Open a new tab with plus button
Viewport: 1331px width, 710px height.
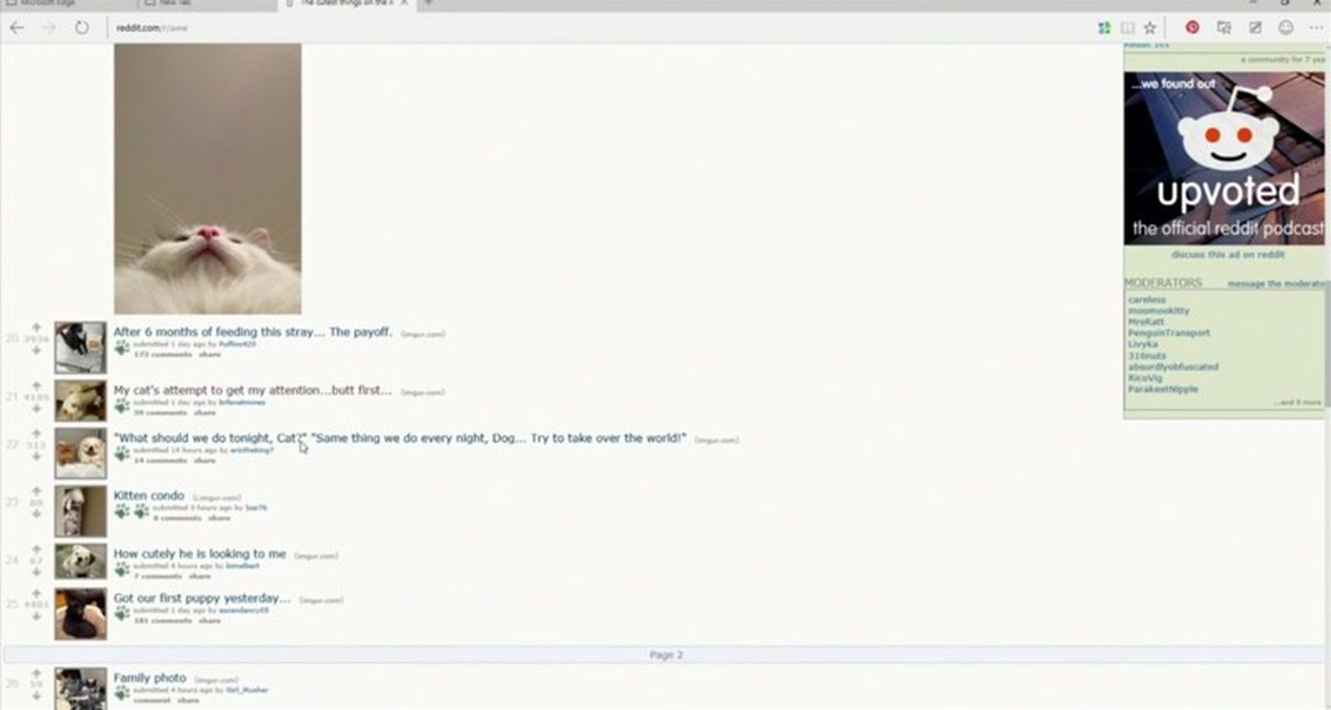[x=428, y=3]
